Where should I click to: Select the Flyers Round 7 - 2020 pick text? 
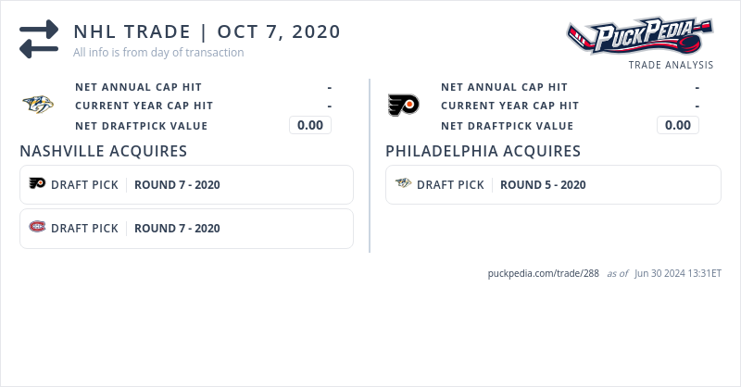(x=177, y=184)
